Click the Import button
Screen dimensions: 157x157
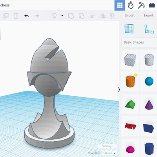click(130, 15)
